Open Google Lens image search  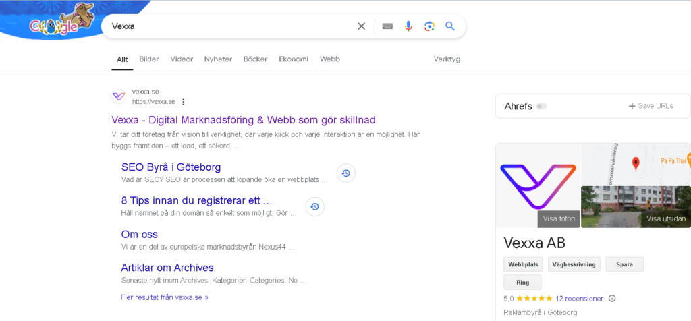429,26
